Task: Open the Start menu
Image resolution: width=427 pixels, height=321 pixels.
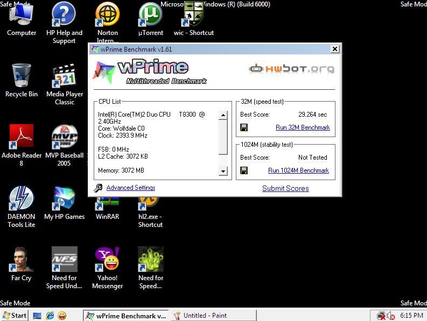Action: click(x=14, y=316)
